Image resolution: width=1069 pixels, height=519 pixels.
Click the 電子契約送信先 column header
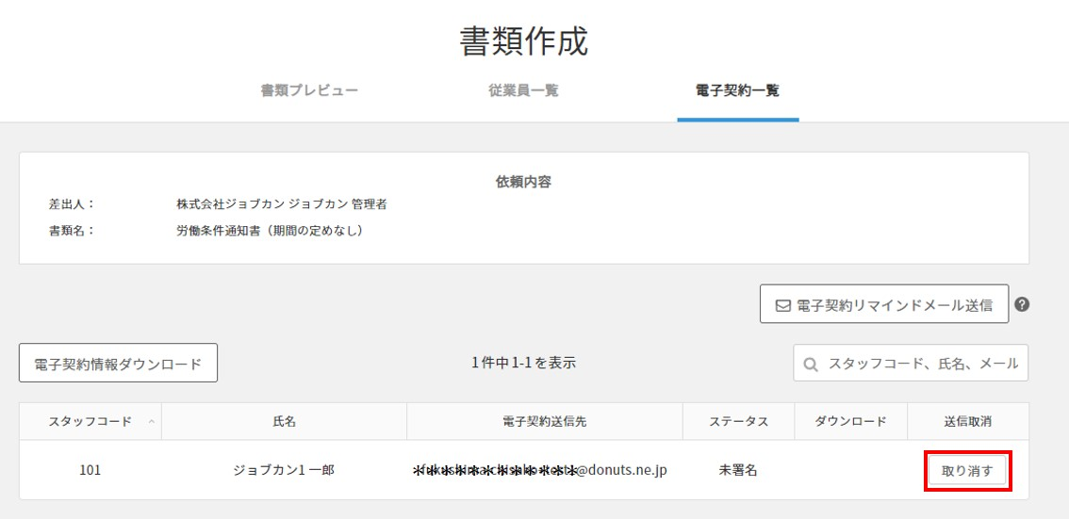(544, 422)
